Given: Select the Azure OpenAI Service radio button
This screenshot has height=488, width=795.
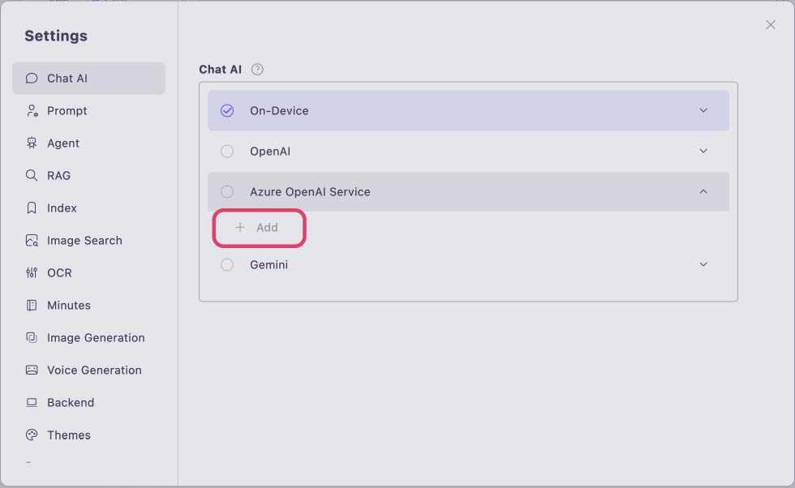Looking at the screenshot, I should click(x=227, y=191).
